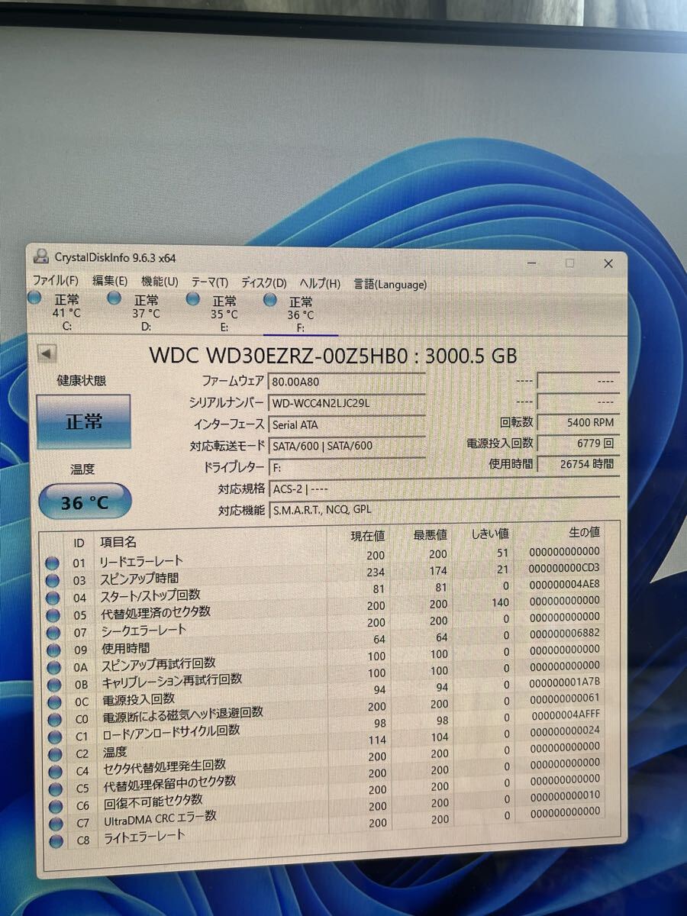Click the status orb for 電源投入回数 row
Screen dimensions: 687x916
pyautogui.click(x=53, y=702)
